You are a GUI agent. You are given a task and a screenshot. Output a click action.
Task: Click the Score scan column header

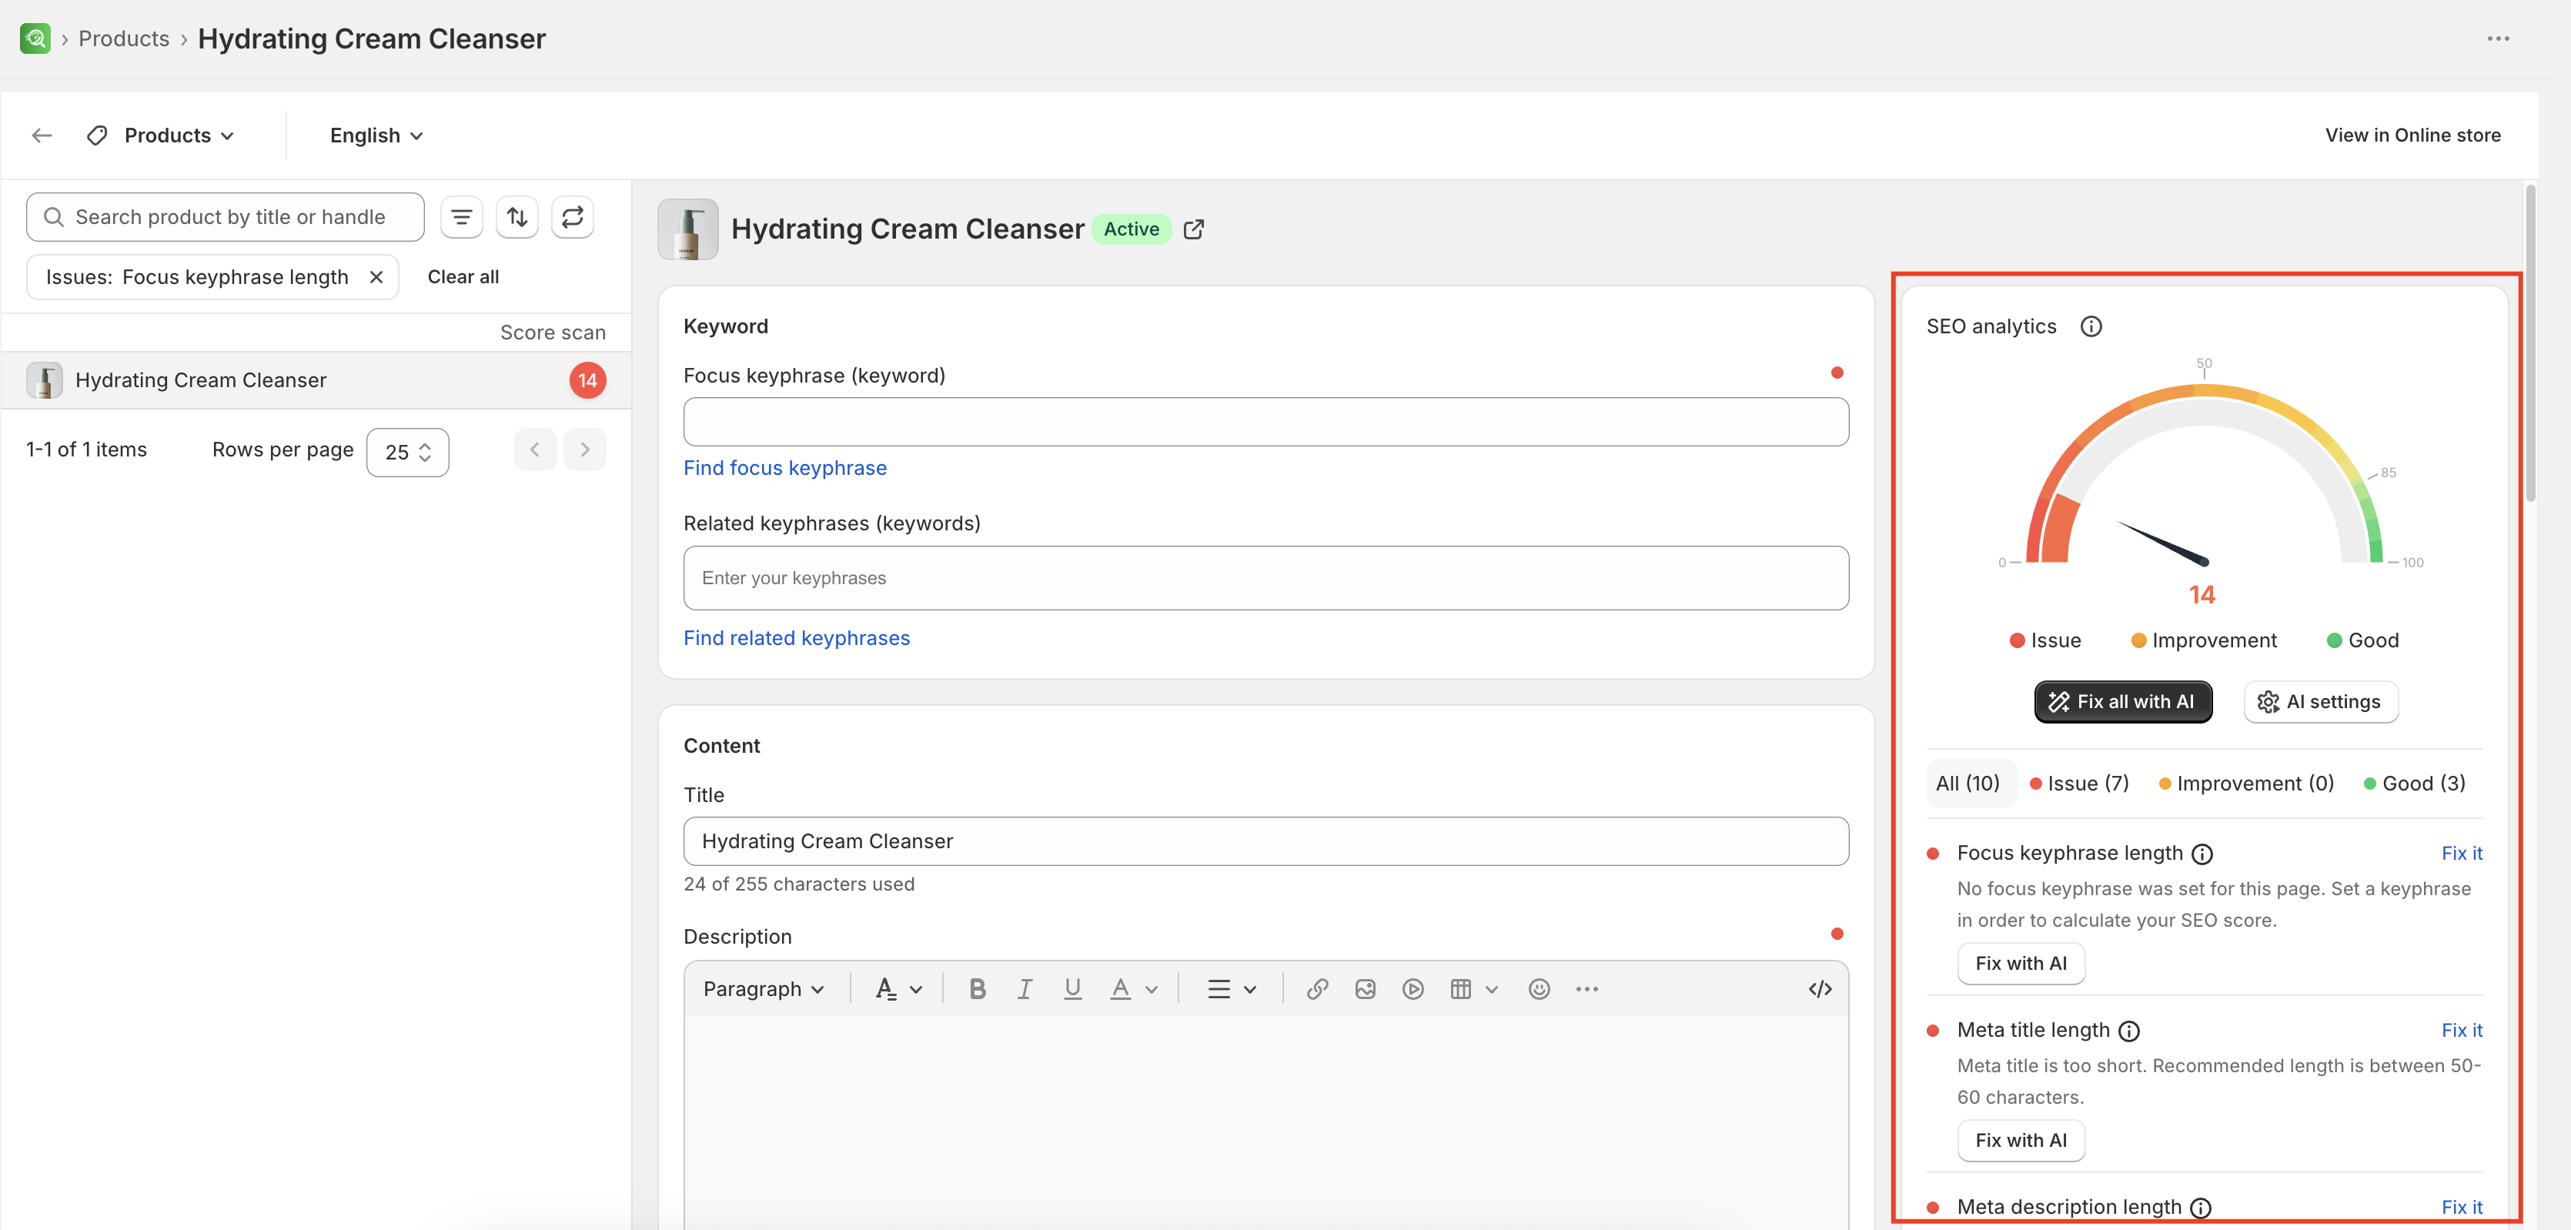coord(552,333)
